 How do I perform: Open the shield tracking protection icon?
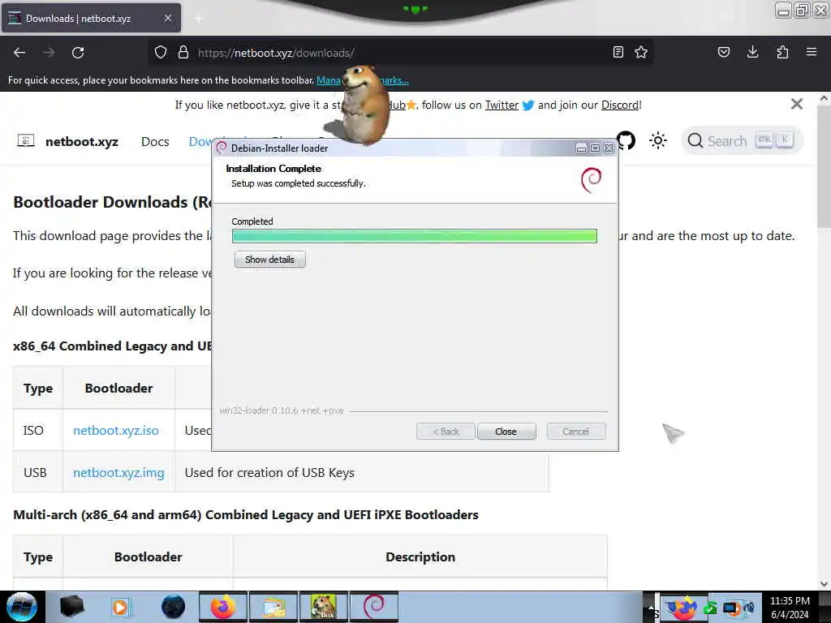(x=161, y=53)
